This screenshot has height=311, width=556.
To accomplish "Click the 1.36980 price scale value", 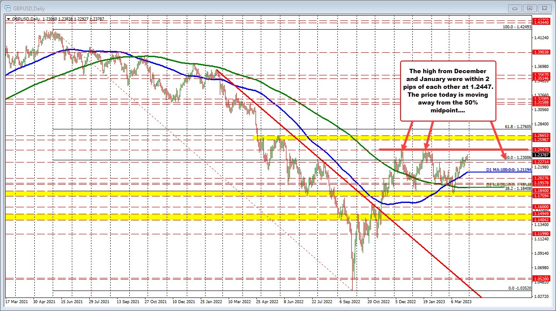I will point(542,67).
